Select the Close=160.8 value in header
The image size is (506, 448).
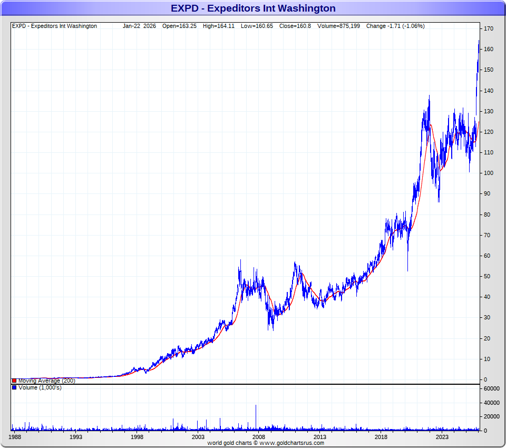pyautogui.click(x=296, y=26)
